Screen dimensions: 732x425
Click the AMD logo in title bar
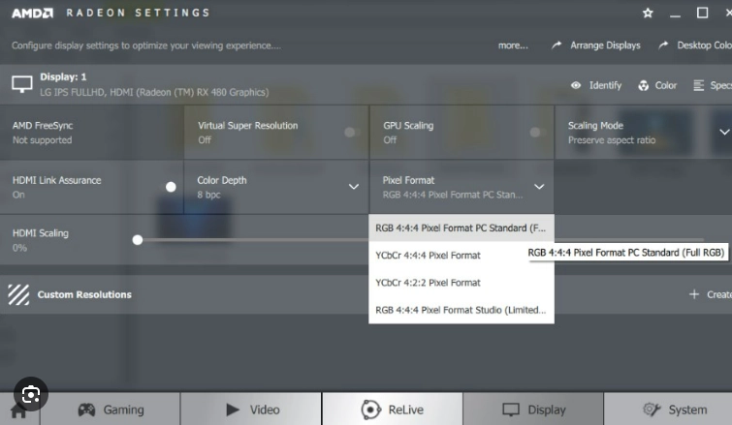pyautogui.click(x=33, y=13)
